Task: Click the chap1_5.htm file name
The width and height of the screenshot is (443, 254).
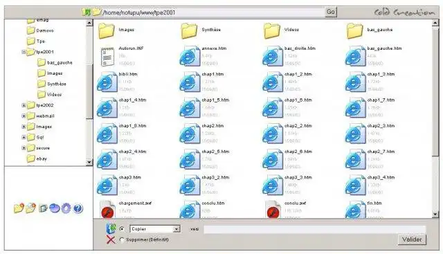Action: (x=215, y=100)
